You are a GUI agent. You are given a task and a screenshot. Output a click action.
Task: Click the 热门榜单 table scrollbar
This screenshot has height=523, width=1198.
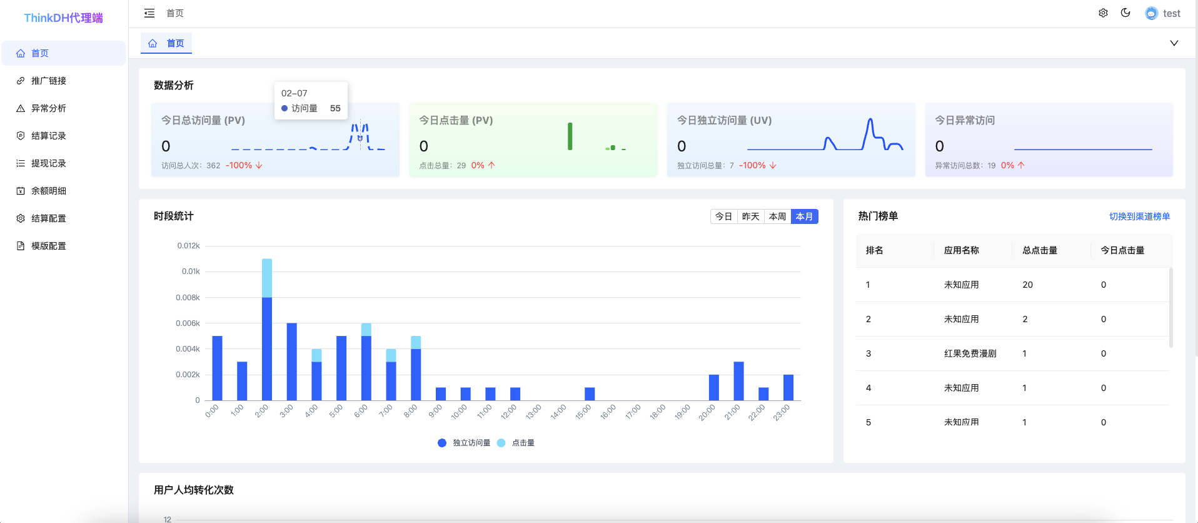coord(1170,308)
